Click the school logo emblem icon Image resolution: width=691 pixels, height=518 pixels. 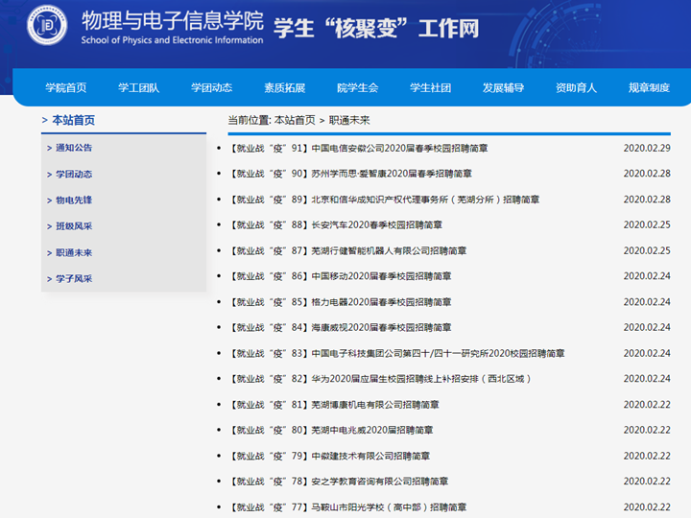(x=47, y=26)
